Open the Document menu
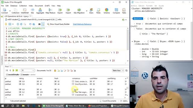The image size is (193, 108). coord(39,6)
